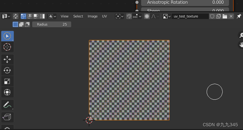Adjust the Radius slider field

(x=52, y=24)
